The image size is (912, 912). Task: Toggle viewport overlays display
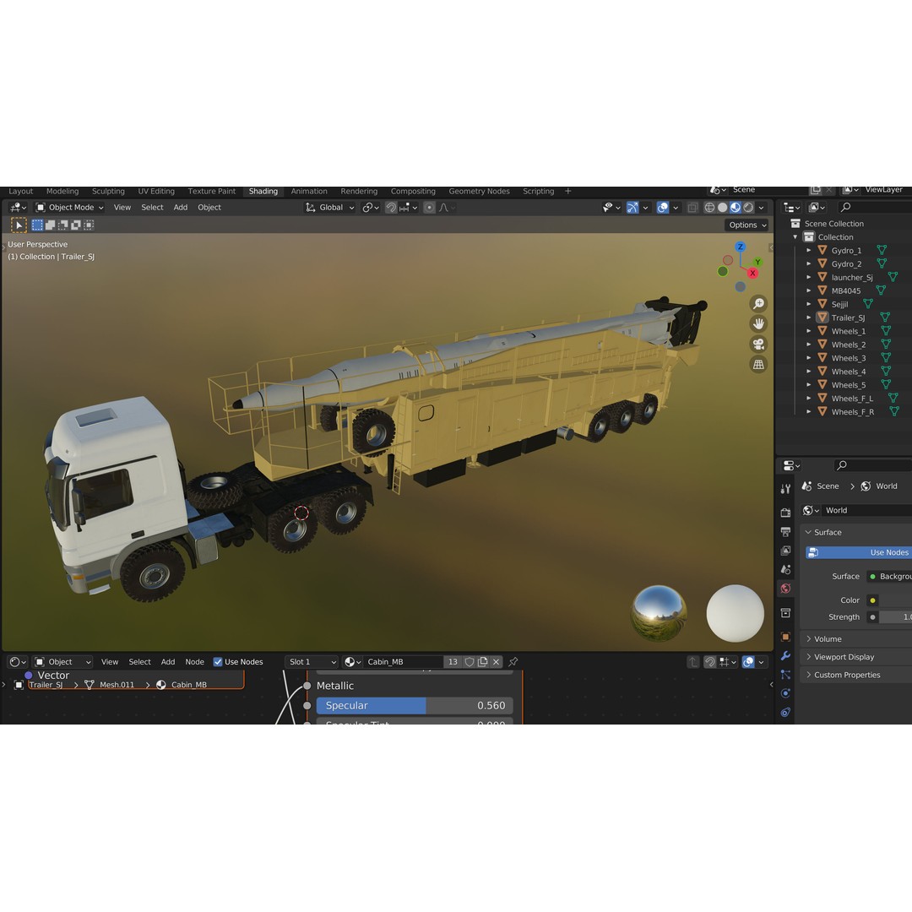pos(663,208)
